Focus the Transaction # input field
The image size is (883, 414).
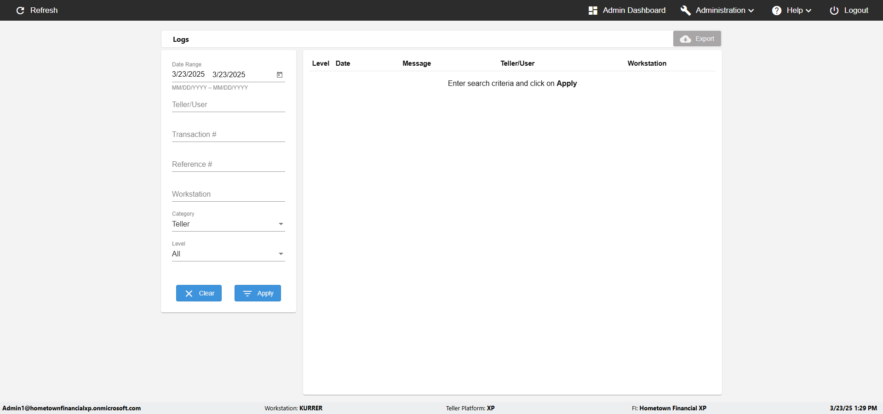(229, 135)
